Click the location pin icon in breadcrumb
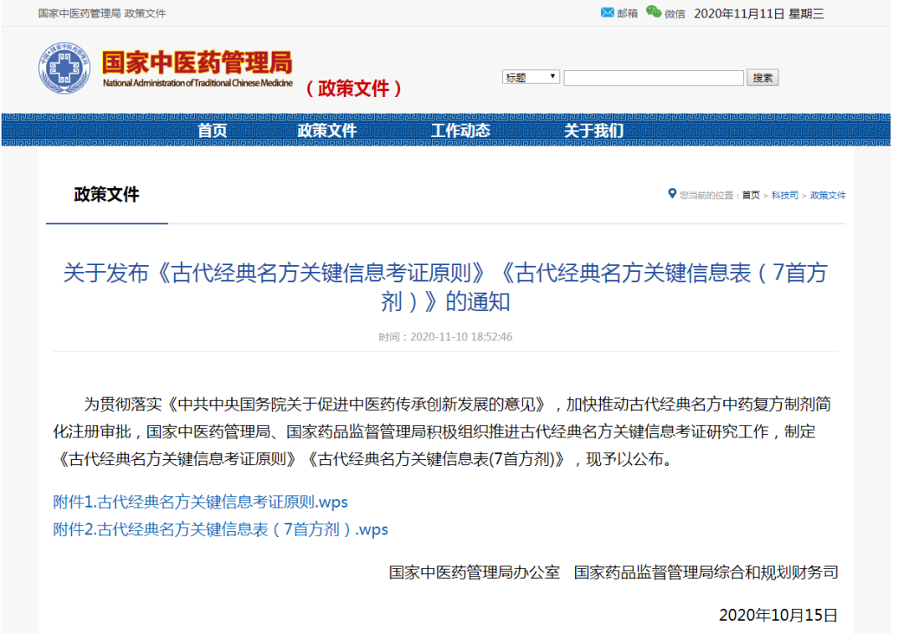 [x=671, y=193]
